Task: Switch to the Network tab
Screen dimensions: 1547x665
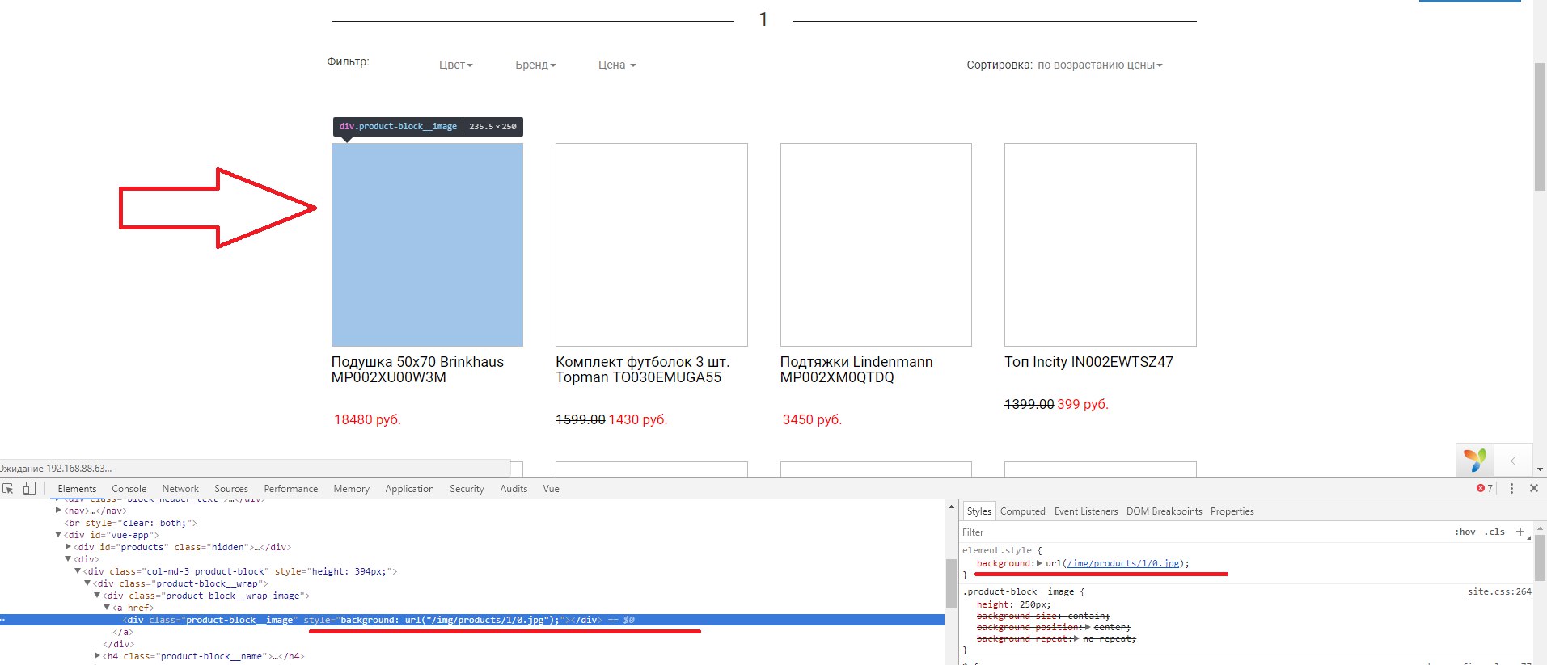Action: click(x=180, y=489)
